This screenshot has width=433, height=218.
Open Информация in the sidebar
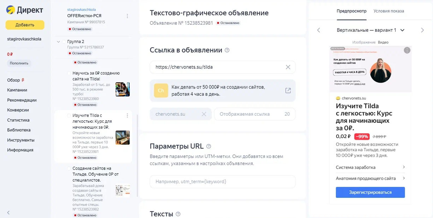(20, 150)
